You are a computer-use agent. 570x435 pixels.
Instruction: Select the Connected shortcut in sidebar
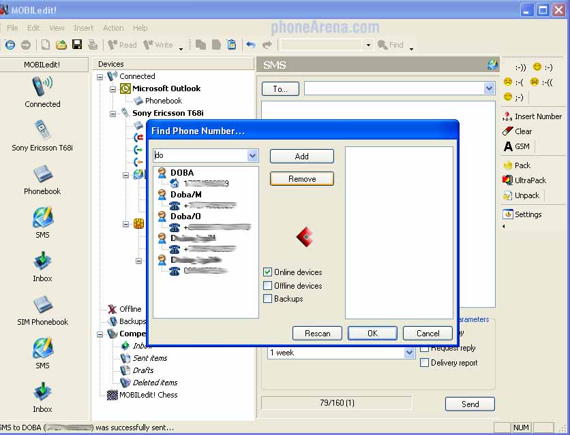click(x=42, y=92)
